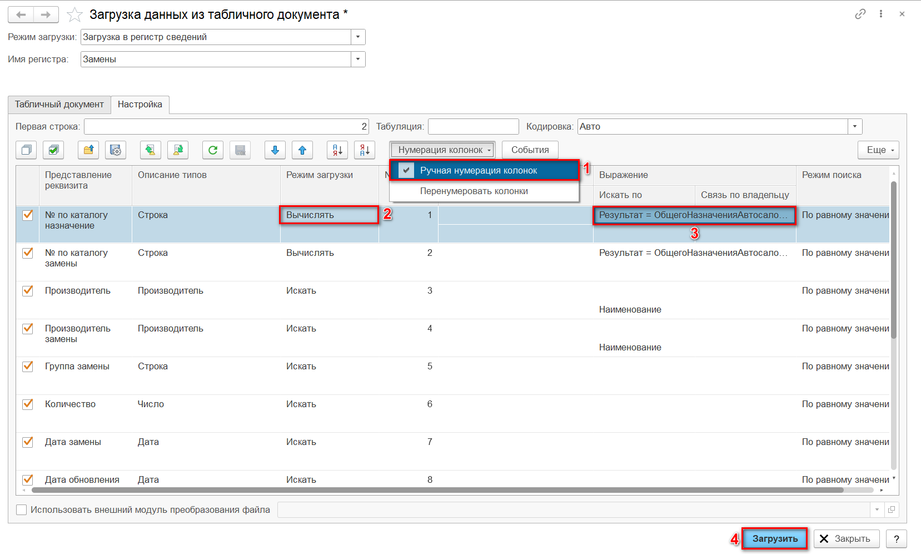Open the external module field dropdown arrow

pos(877,510)
